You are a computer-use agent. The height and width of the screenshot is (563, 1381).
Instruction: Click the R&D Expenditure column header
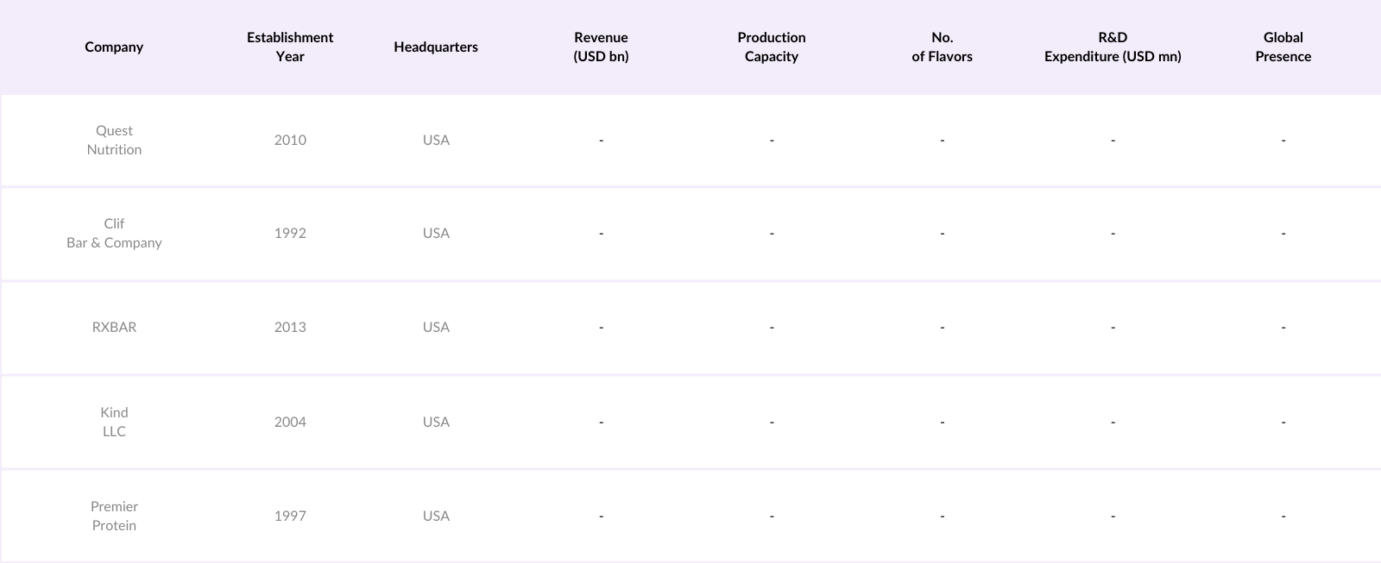(1113, 47)
